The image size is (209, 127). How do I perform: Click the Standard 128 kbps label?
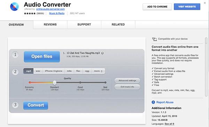[54, 88]
